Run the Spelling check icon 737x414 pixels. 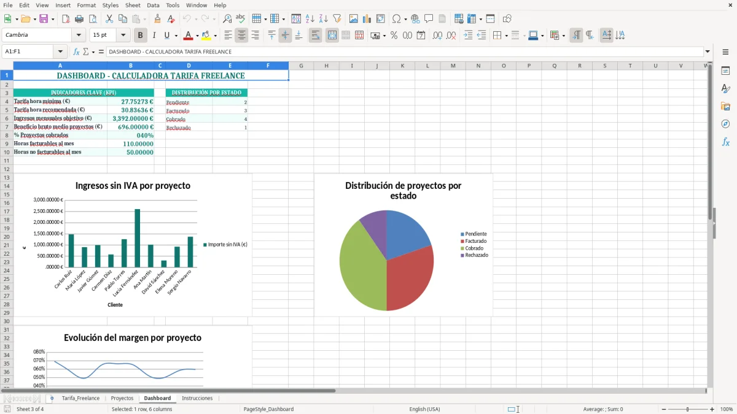pyautogui.click(x=241, y=19)
